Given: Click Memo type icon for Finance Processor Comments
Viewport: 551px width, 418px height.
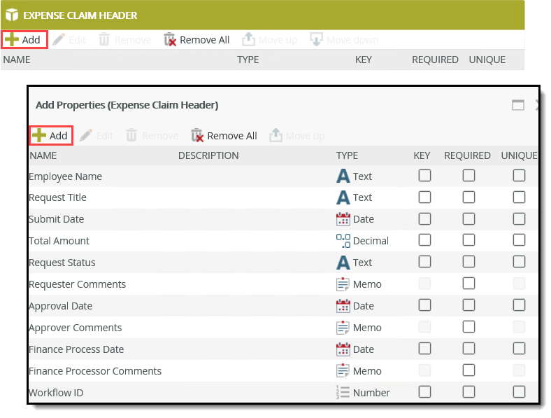Looking at the screenshot, I should (x=343, y=371).
